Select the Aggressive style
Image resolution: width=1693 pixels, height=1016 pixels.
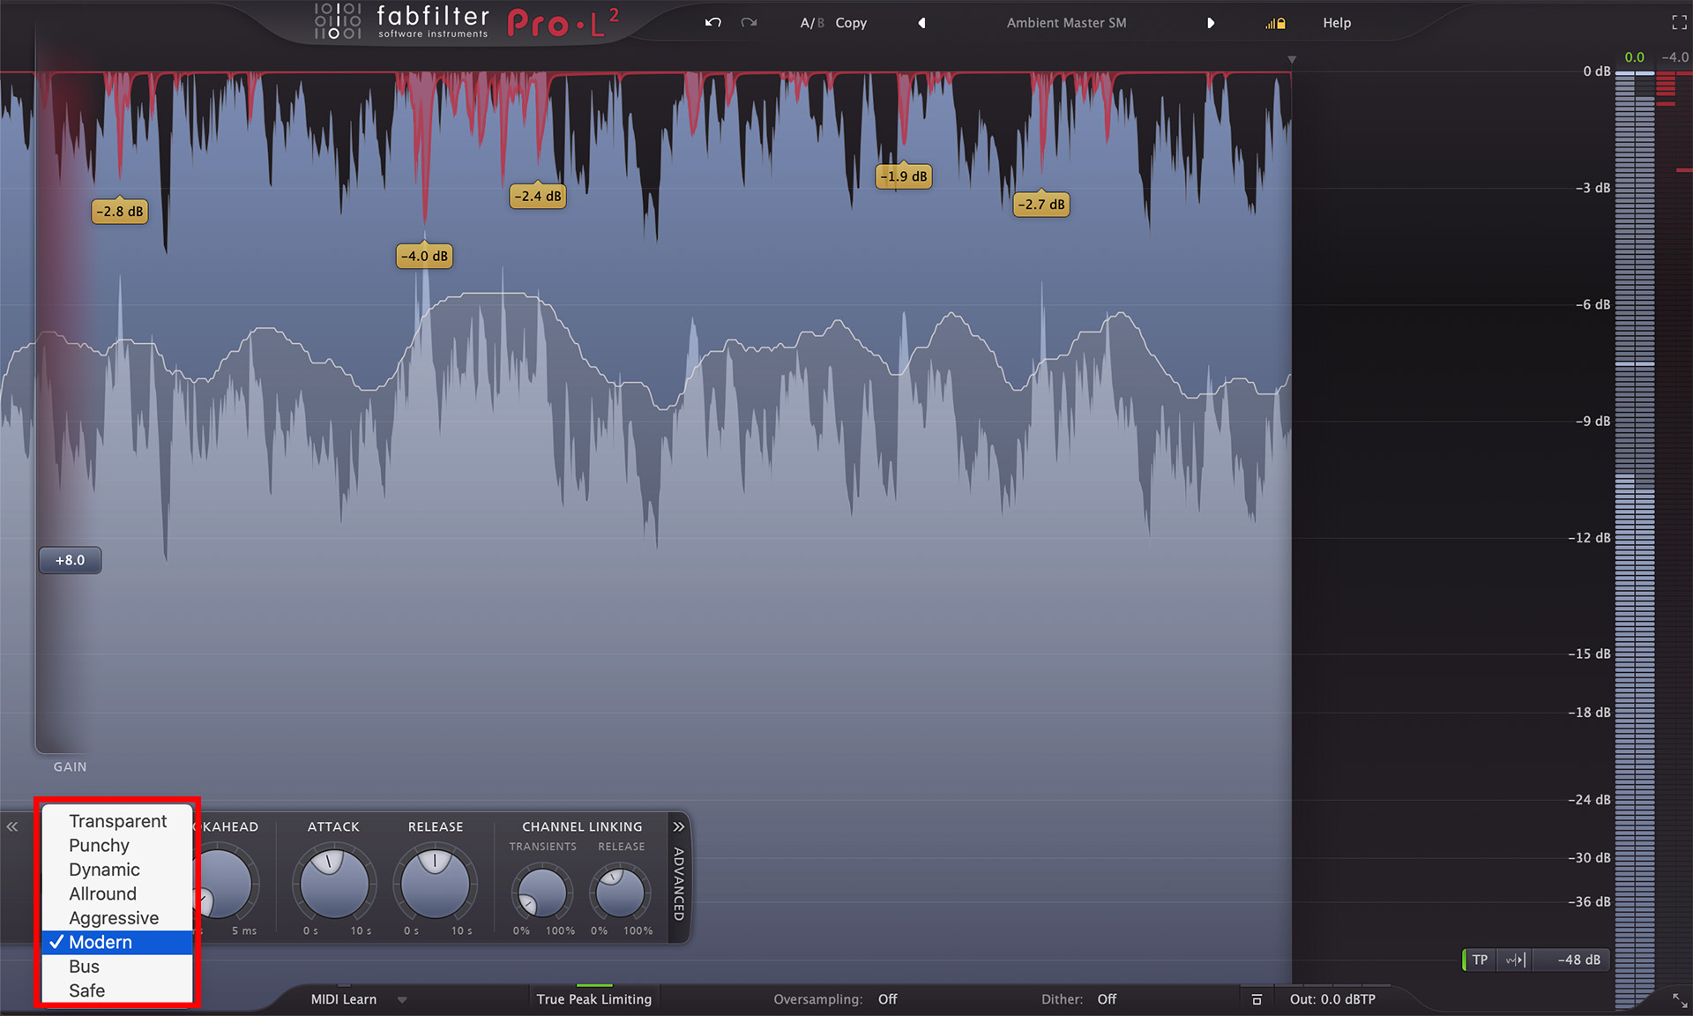point(117,918)
